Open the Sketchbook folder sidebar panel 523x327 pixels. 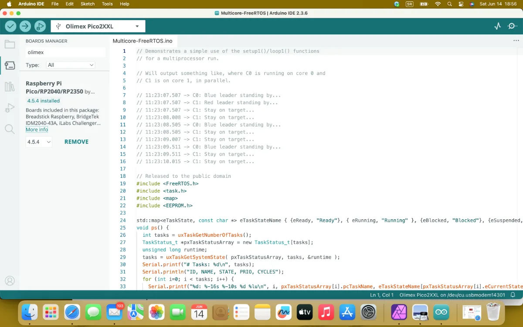point(10,44)
